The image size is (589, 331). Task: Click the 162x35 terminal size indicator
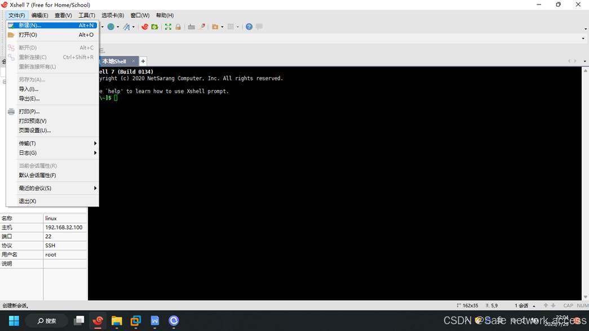coord(467,306)
